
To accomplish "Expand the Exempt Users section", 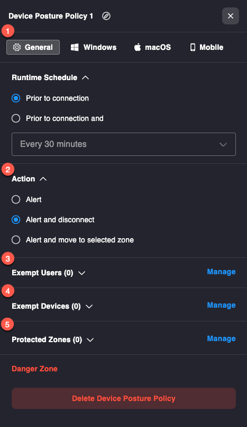I will 81,273.
